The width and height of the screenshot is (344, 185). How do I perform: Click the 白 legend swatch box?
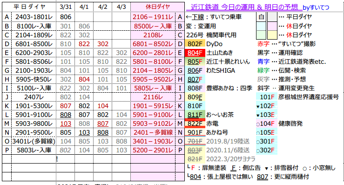click(261, 17)
